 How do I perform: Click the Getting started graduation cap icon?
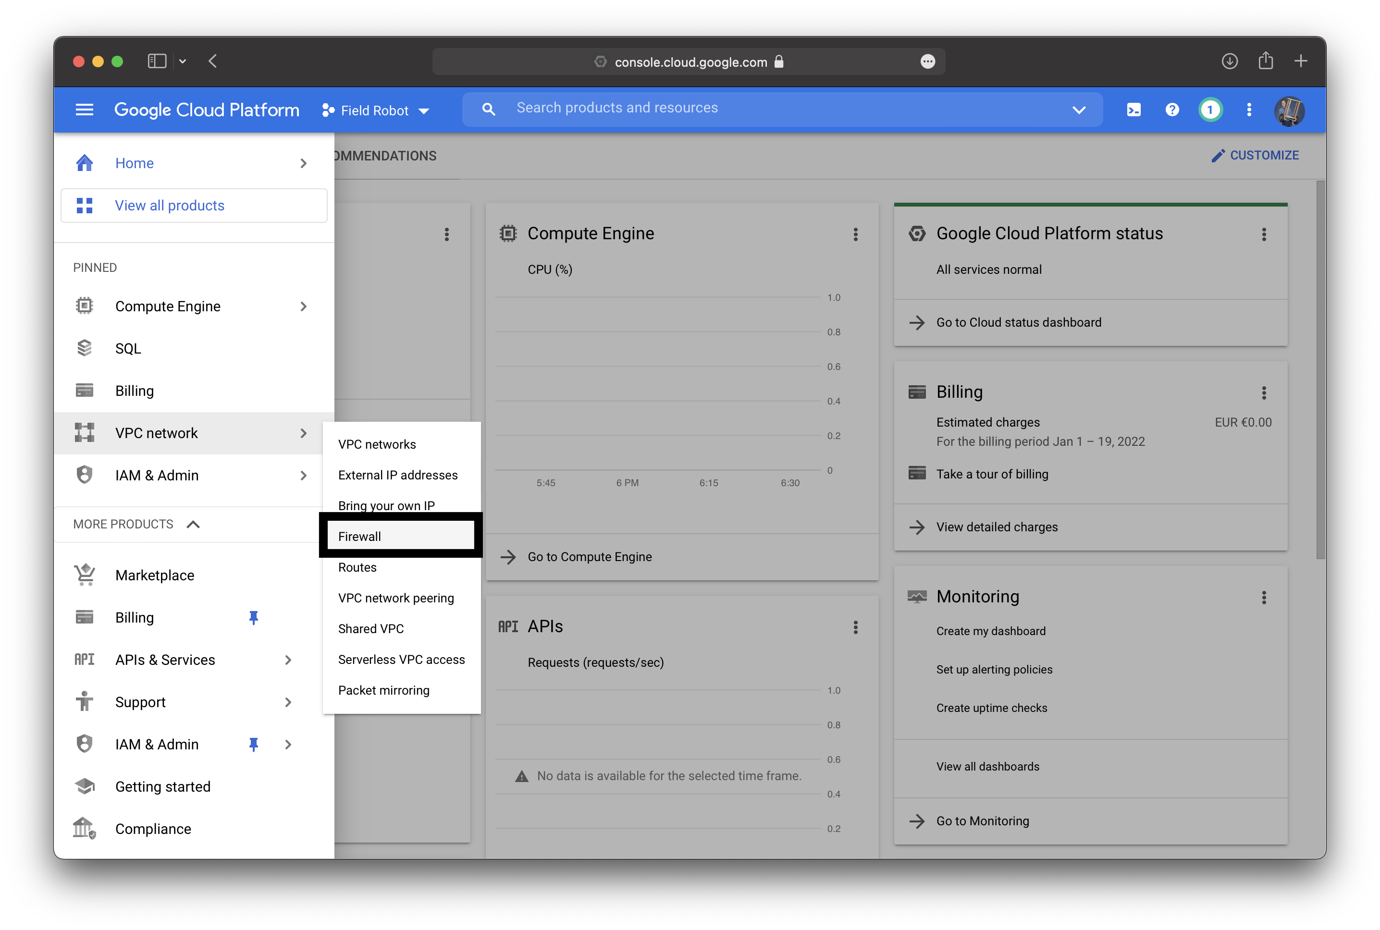(x=84, y=786)
